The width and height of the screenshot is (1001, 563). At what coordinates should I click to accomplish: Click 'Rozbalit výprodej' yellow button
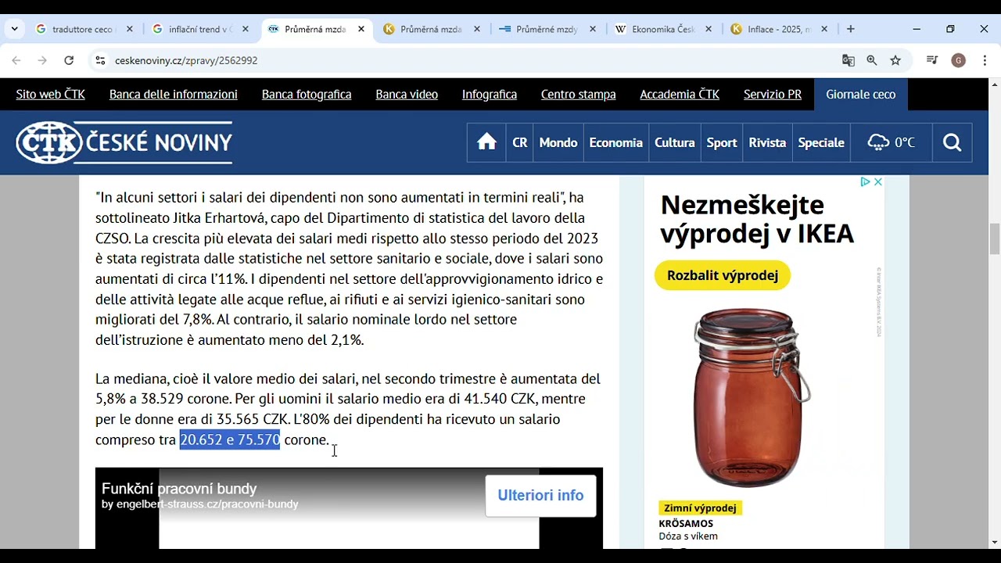coord(723,275)
